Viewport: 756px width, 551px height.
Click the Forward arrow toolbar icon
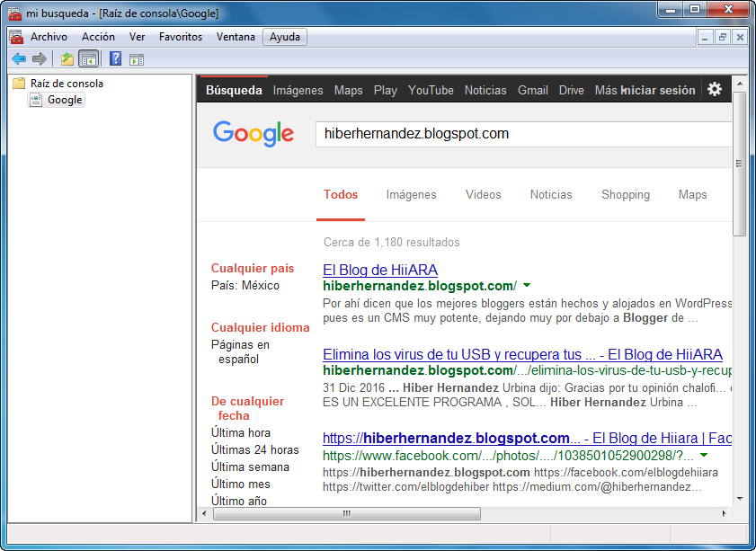(39, 59)
